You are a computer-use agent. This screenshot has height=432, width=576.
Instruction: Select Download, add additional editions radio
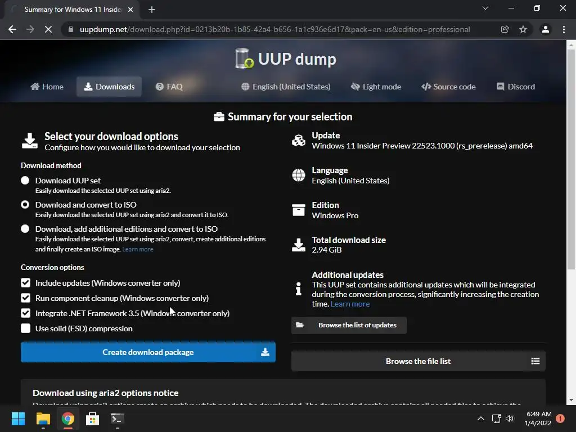click(x=25, y=229)
